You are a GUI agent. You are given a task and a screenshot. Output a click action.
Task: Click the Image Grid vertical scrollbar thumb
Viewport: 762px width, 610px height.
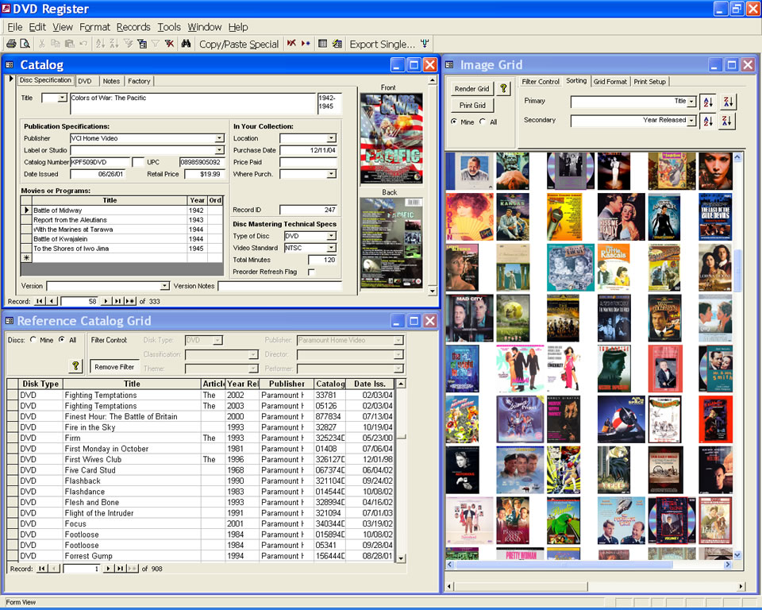pyautogui.click(x=737, y=271)
